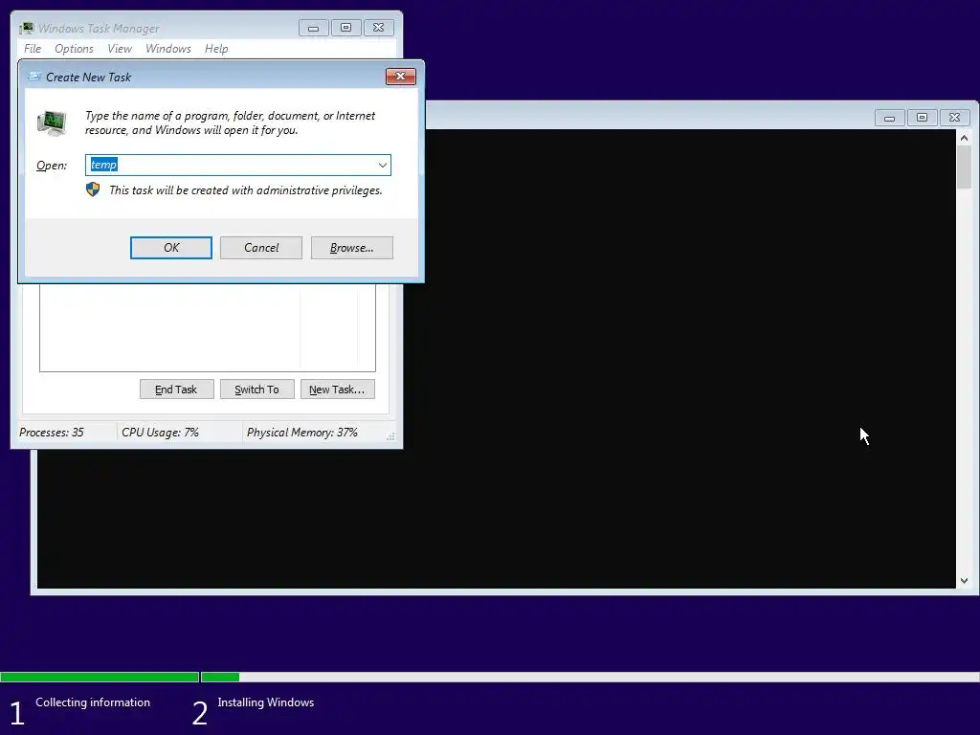Expand the Open field dropdown arrow
The height and width of the screenshot is (735, 980).
(x=383, y=165)
